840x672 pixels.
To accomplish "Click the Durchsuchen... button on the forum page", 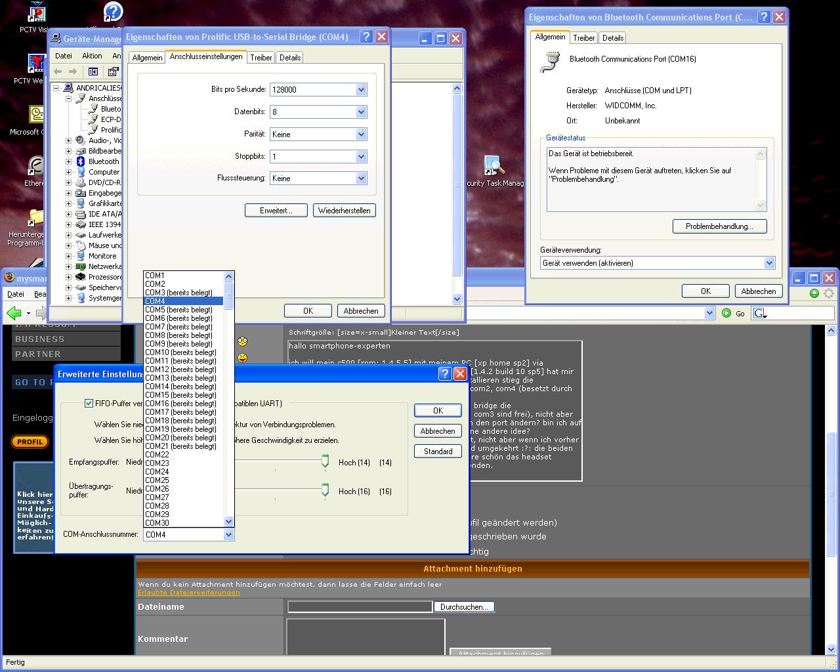I will pyautogui.click(x=464, y=607).
